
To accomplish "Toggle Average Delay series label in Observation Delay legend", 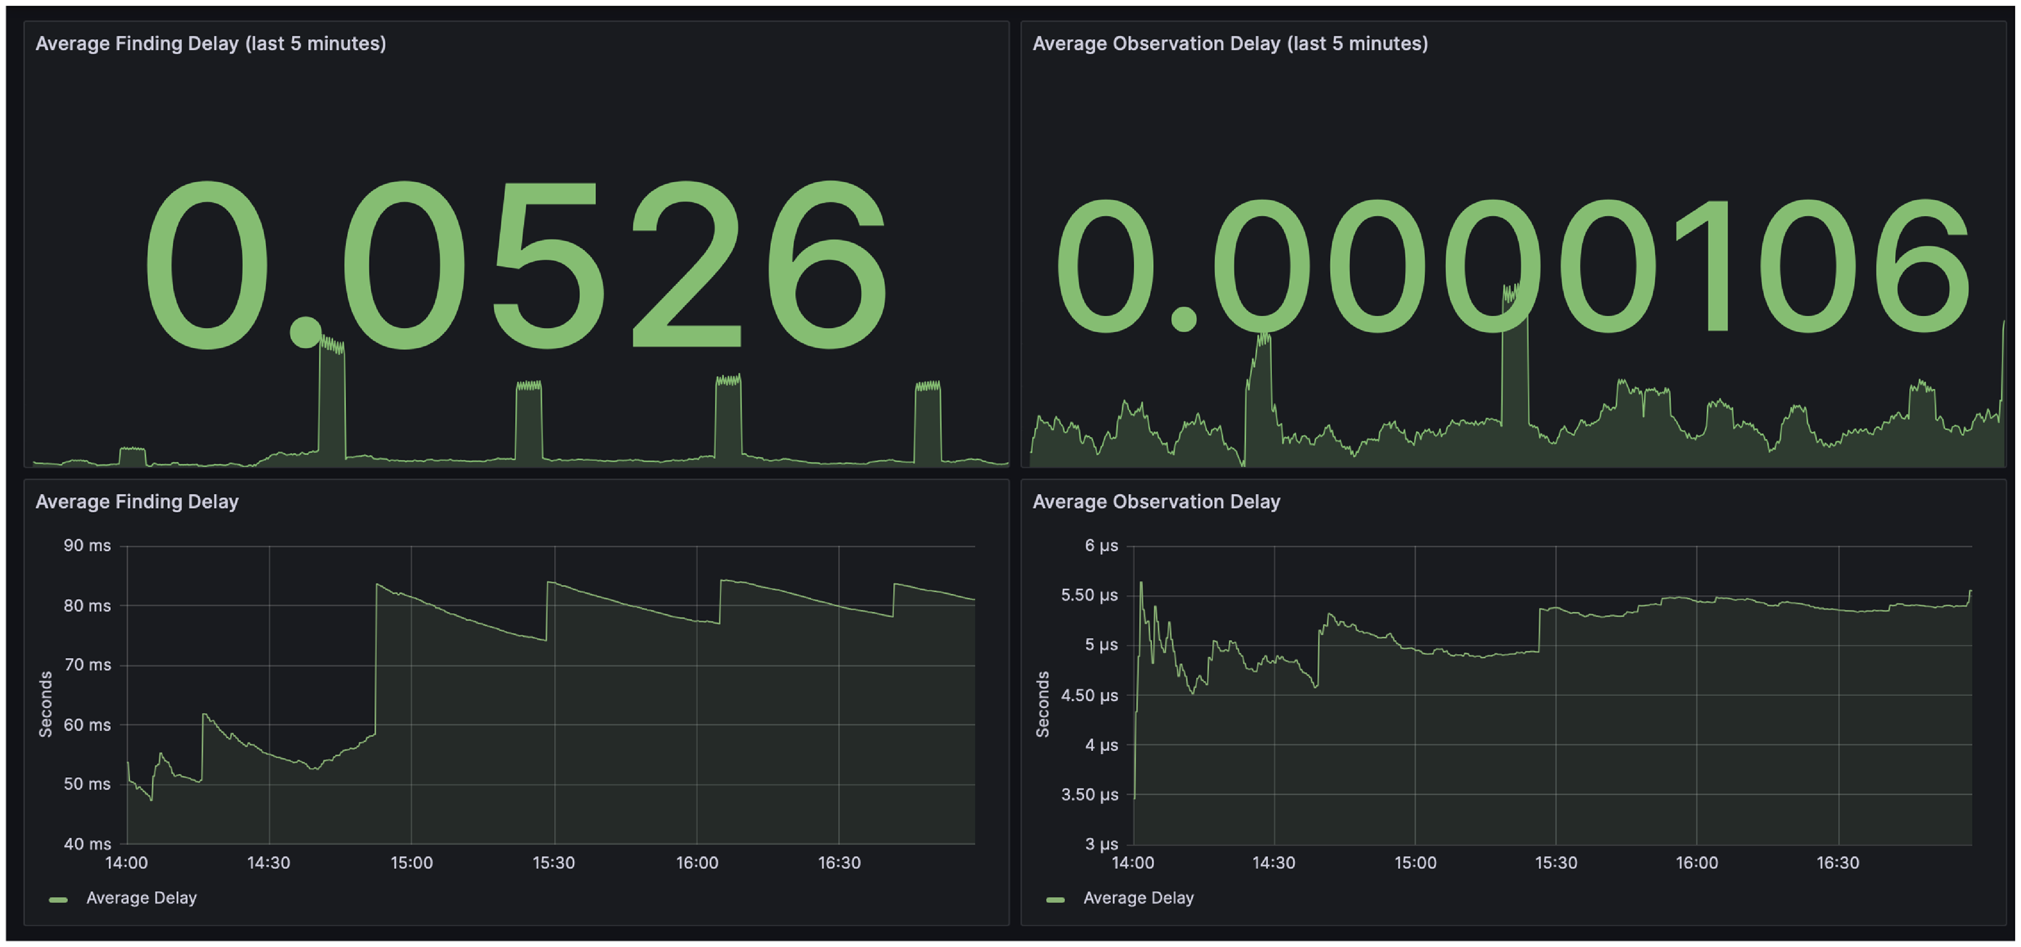I will (1138, 898).
